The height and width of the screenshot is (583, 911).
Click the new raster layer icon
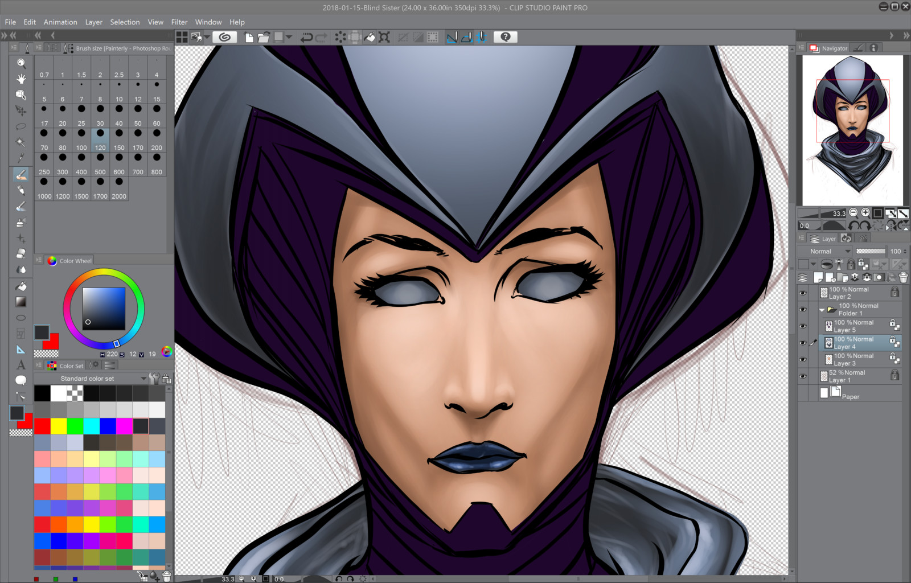(818, 277)
